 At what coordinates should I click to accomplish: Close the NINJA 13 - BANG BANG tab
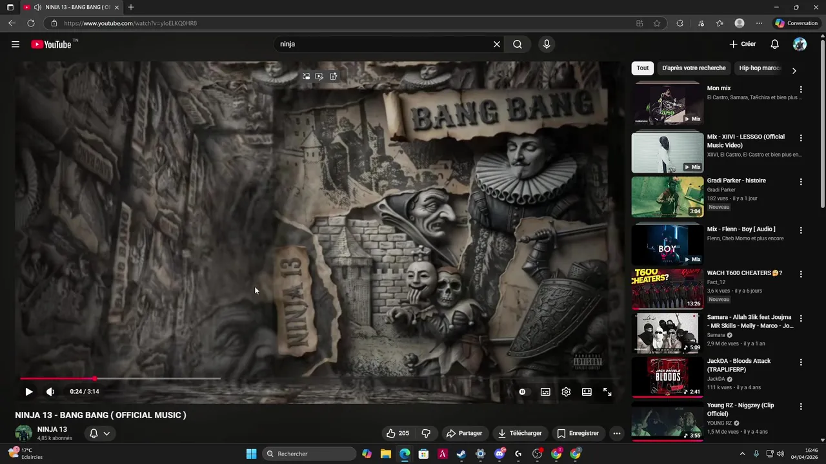coord(117,7)
